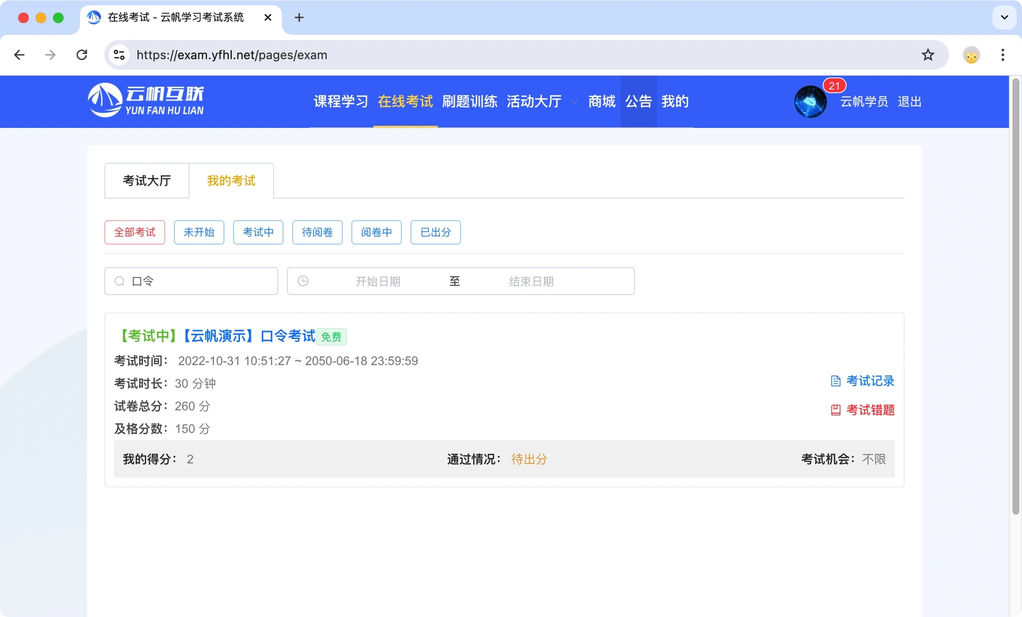This screenshot has width=1022, height=617.
Task: Switch to the 我的考试 tab
Action: click(231, 180)
